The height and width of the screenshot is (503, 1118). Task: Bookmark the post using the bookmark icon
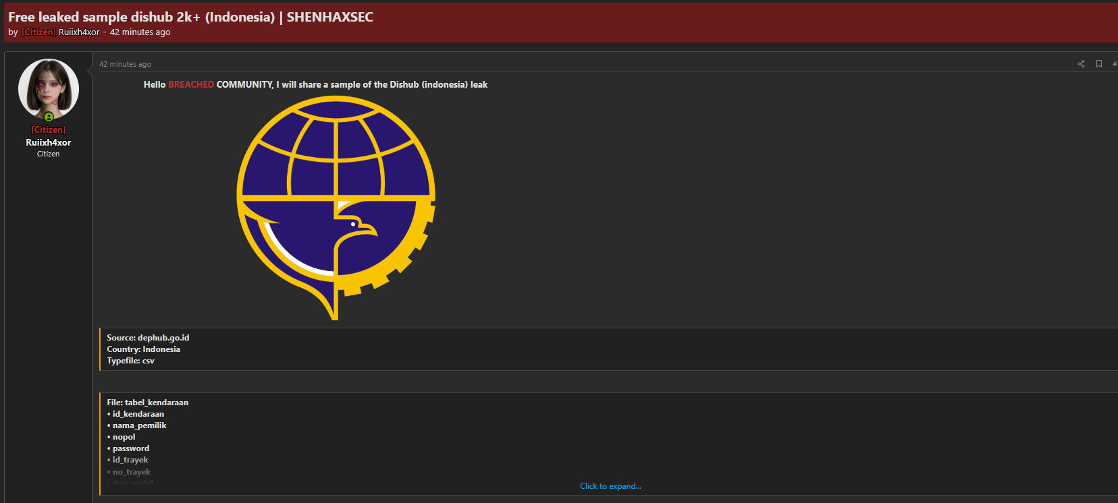coord(1099,64)
